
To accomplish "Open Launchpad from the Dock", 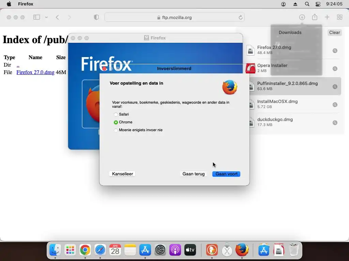I will [x=70, y=250].
